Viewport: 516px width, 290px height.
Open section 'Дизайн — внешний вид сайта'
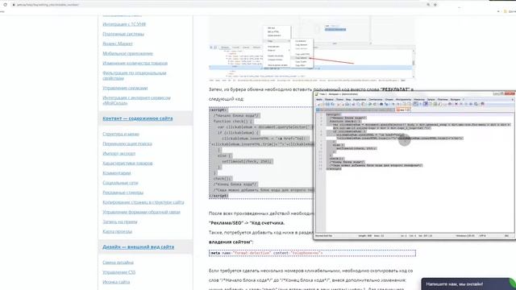coord(138,247)
